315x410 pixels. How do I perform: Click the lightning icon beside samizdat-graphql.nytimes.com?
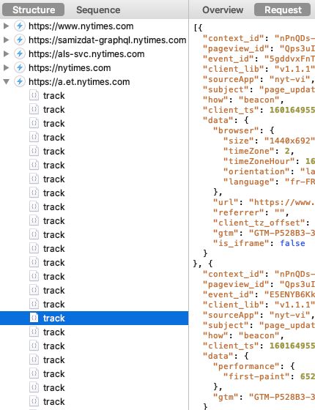20,40
